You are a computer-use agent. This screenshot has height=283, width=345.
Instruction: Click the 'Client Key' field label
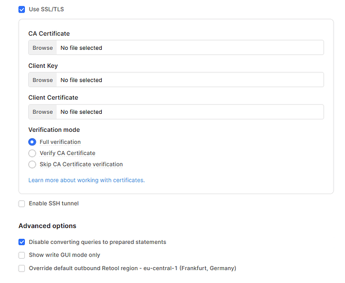point(43,66)
